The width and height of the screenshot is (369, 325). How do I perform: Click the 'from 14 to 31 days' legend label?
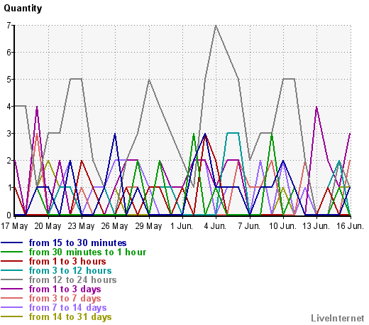point(70,316)
